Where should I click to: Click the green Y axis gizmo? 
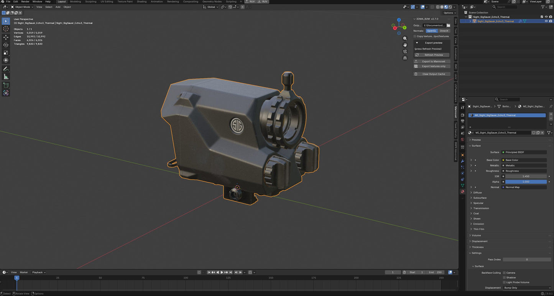pyautogui.click(x=404, y=28)
